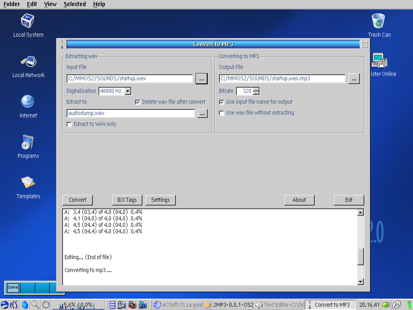Browse for the Extract to wav path

point(202,113)
